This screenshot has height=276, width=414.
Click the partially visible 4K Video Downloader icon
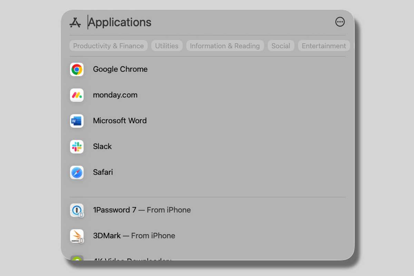77,257
